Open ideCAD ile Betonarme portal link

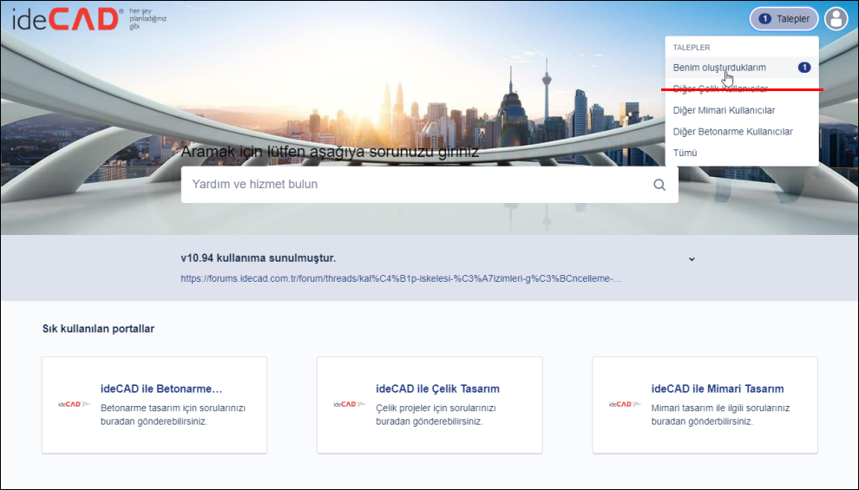click(161, 389)
